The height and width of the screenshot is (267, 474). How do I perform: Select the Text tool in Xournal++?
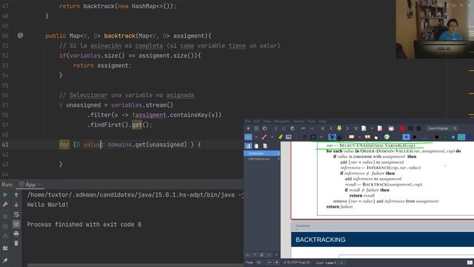[289, 137]
